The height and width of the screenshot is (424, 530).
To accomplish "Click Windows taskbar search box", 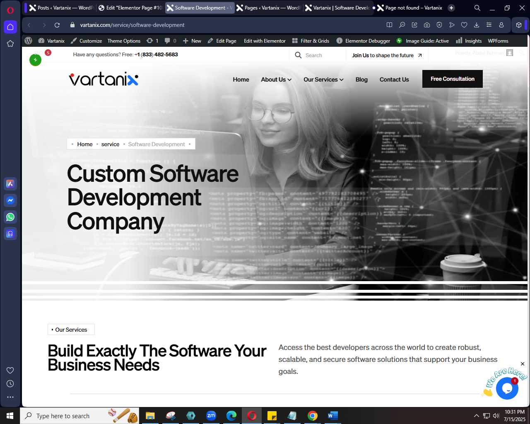I will [x=79, y=416].
